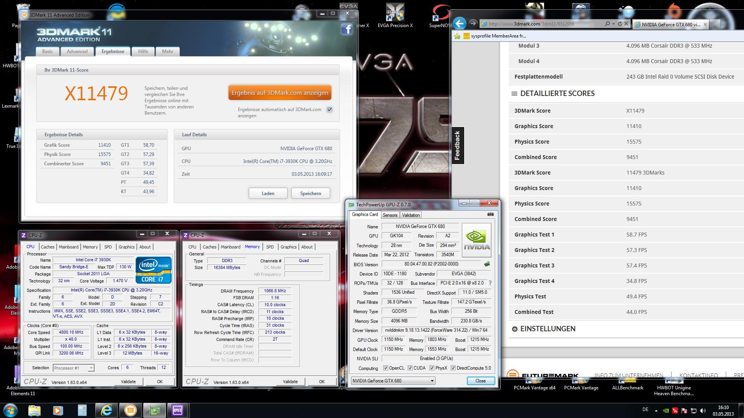Viewport: 744px width, 418px height.
Task: Switch to the Hilfe tab in 3DMark 11
Action: click(x=143, y=51)
